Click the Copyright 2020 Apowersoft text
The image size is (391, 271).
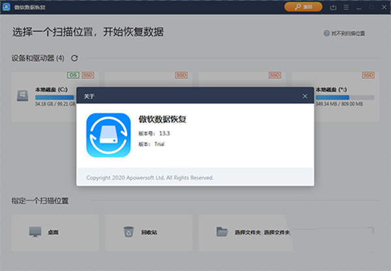pos(150,178)
